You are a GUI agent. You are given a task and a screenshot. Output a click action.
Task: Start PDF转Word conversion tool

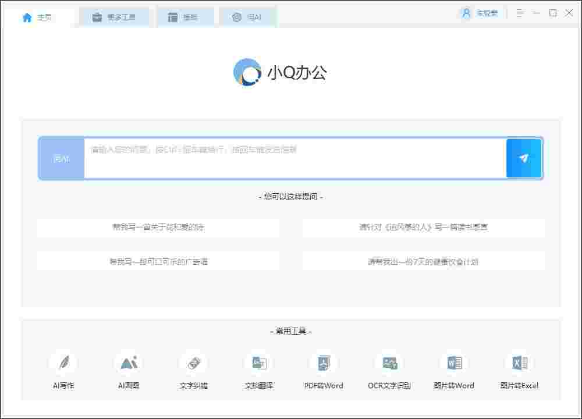pos(324,370)
